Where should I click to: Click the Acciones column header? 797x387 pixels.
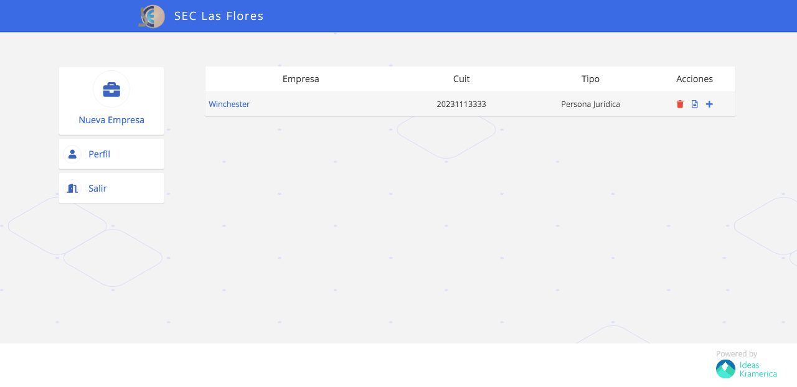point(694,79)
